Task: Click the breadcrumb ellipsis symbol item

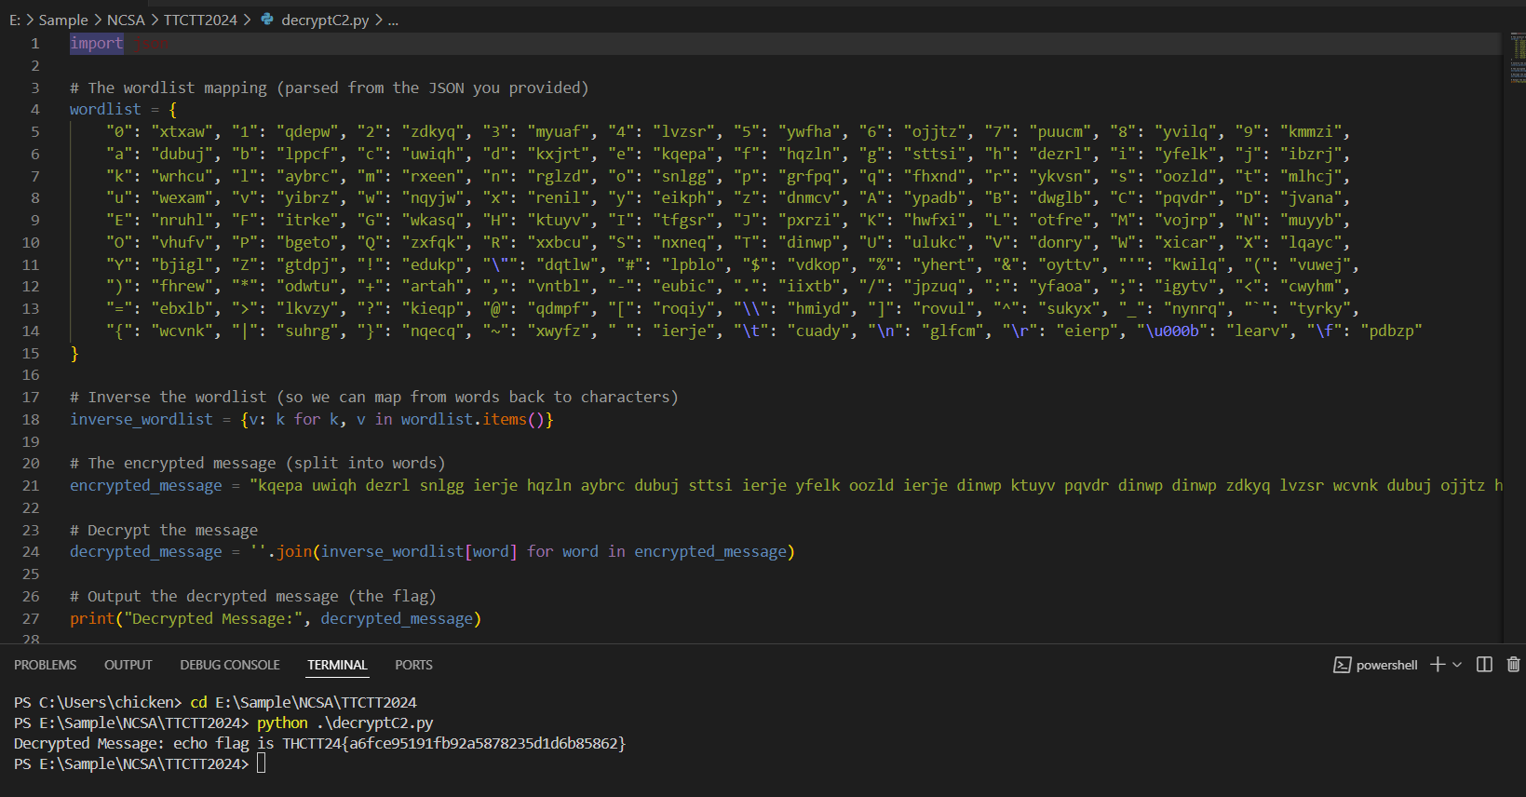Action: [393, 20]
